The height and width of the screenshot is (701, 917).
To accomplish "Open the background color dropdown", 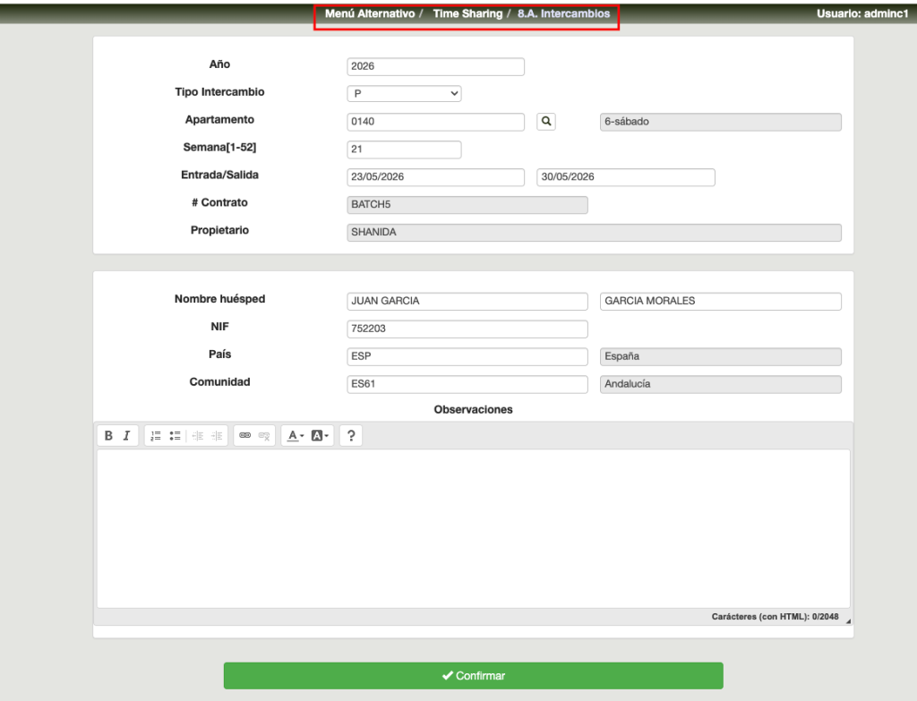I will [x=321, y=436].
